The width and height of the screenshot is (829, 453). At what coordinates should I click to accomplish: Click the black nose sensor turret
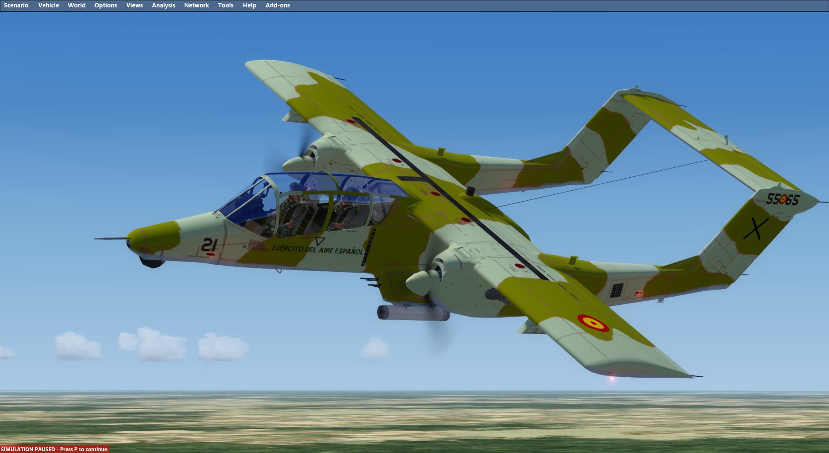(151, 262)
